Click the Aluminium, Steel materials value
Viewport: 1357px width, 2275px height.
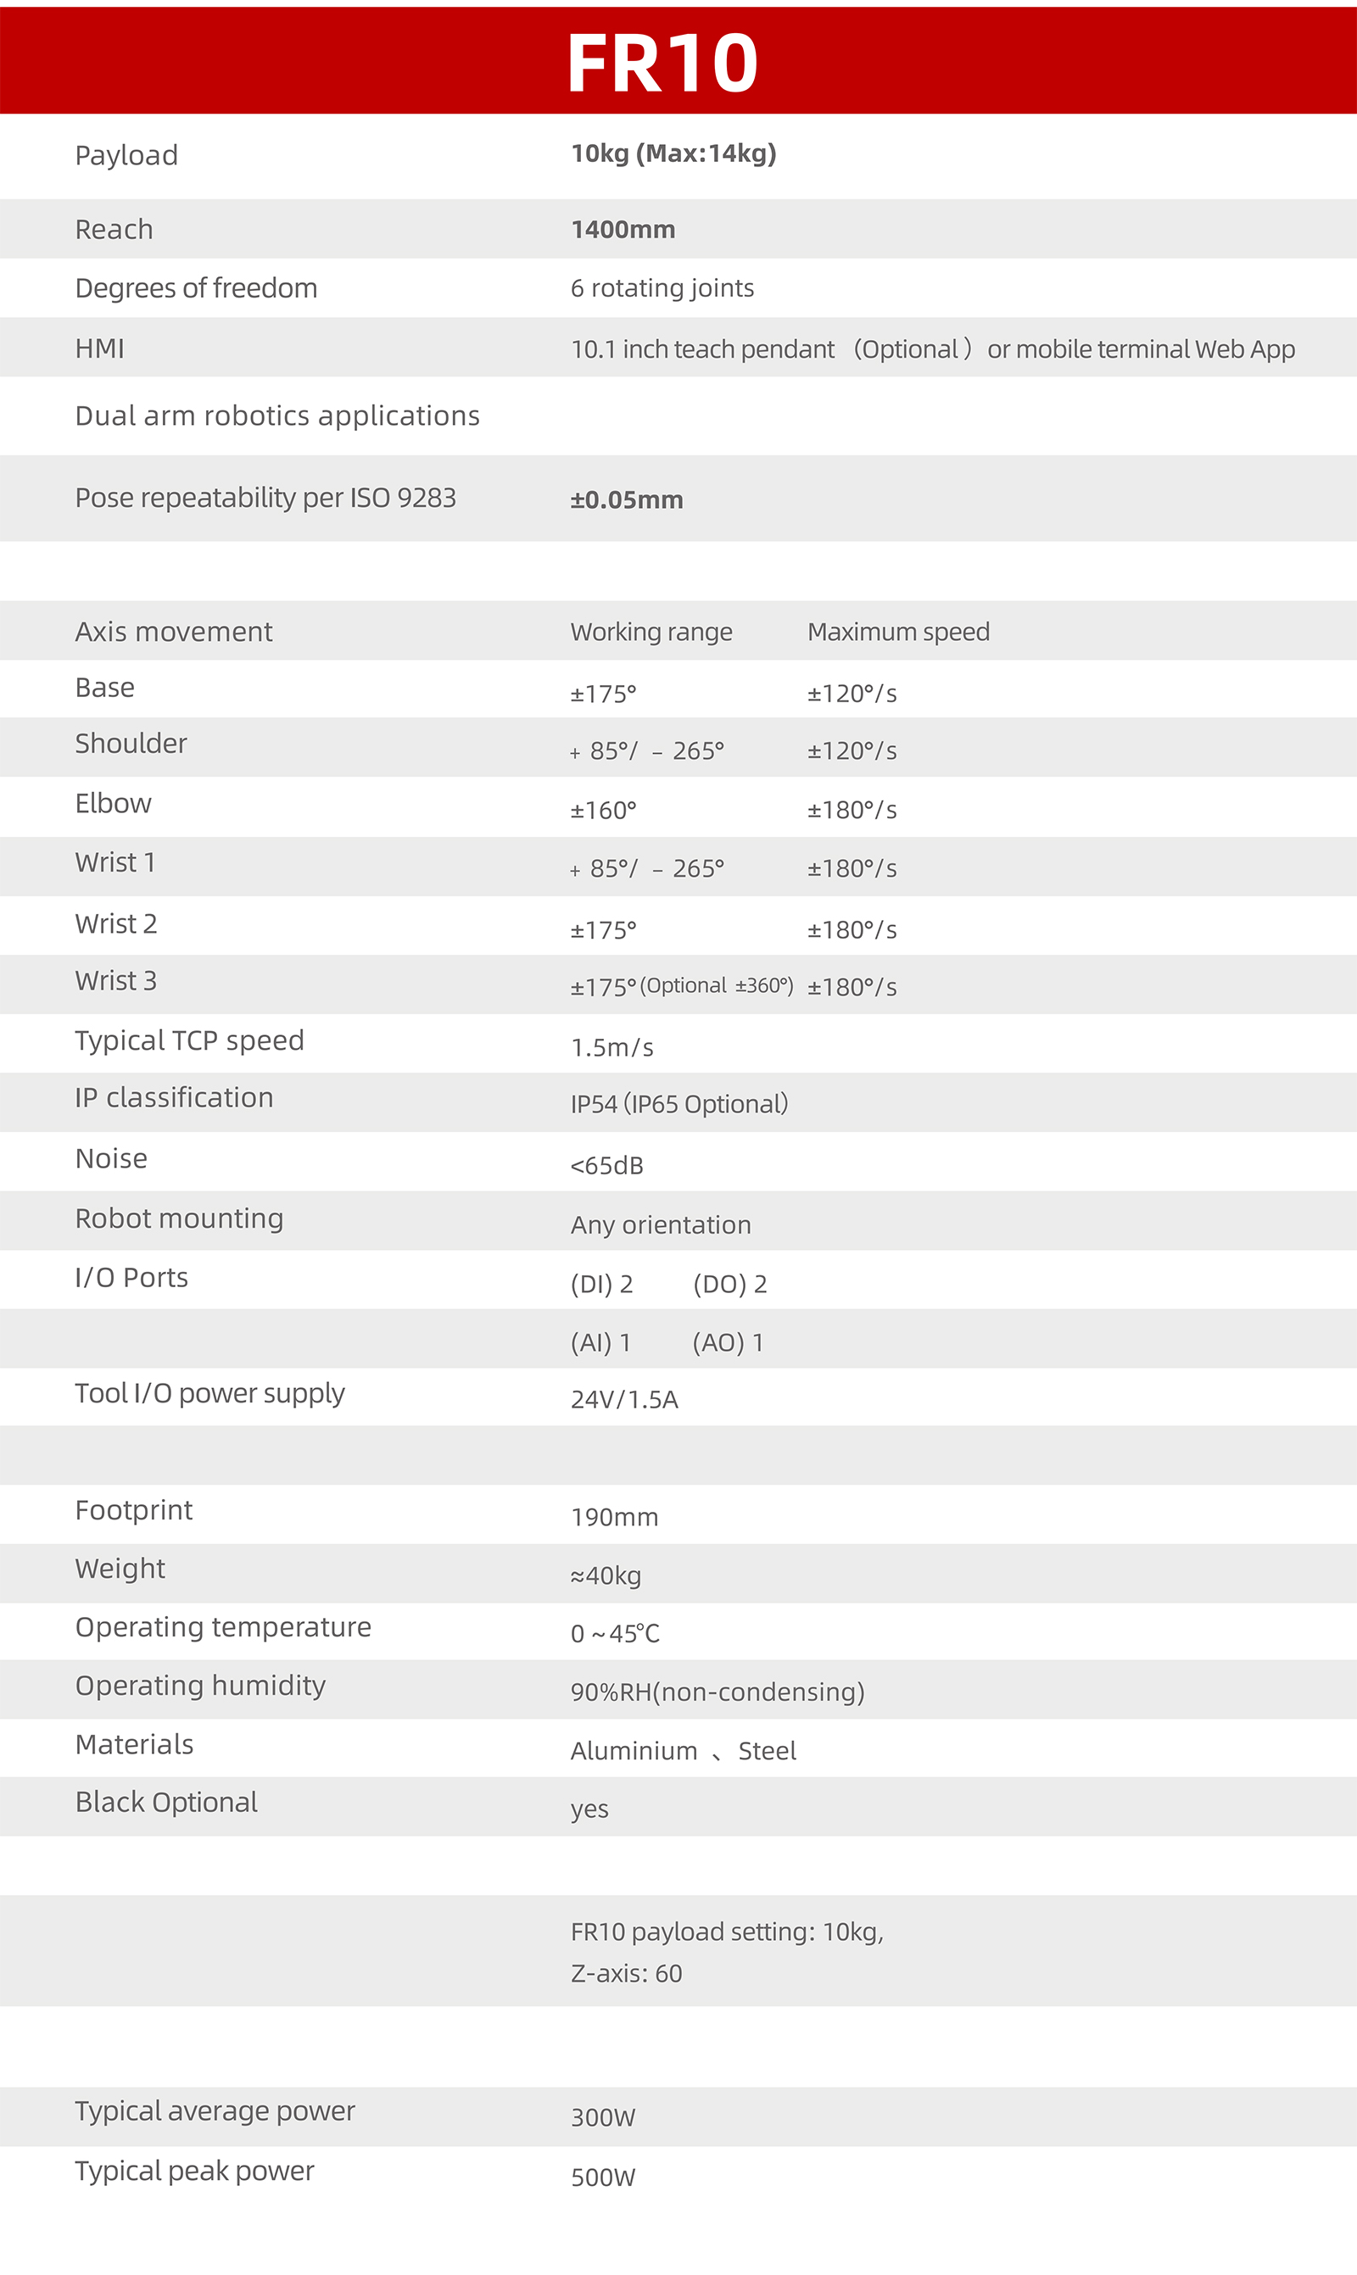[683, 1751]
